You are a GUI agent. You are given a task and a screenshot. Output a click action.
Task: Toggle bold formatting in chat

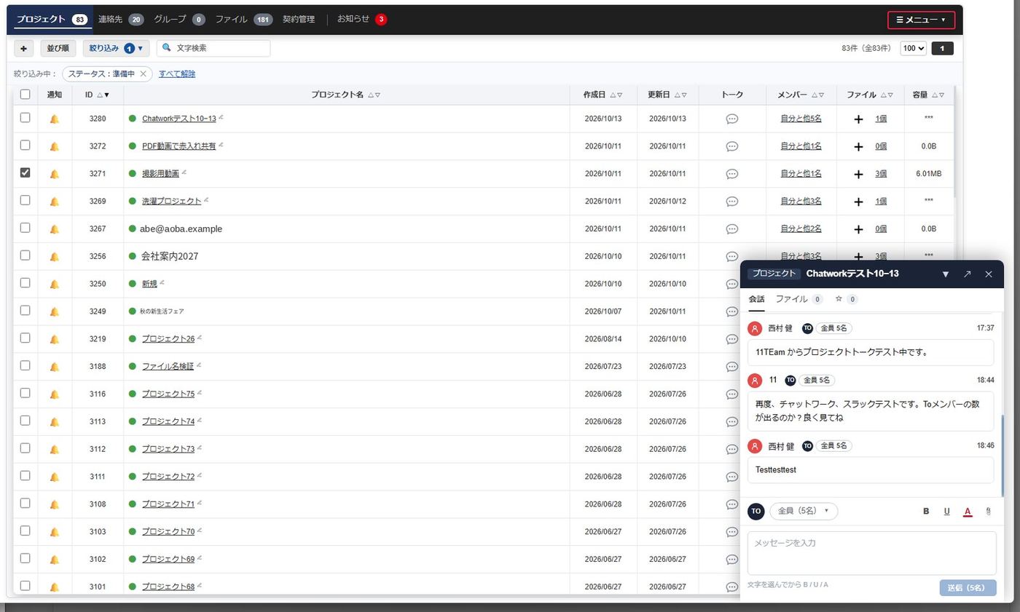(x=926, y=512)
